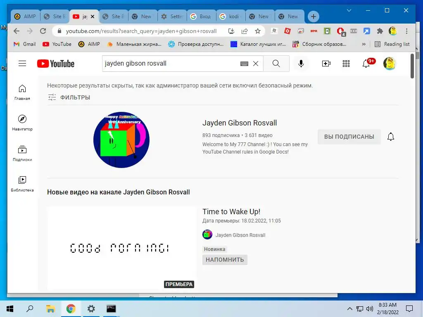Open the Time to Wake Up! video title
423x317 pixels.
(x=231, y=212)
